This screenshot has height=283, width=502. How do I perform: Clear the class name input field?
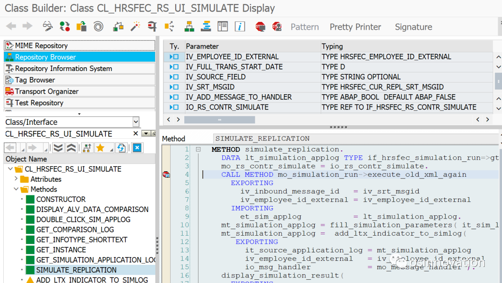click(136, 134)
